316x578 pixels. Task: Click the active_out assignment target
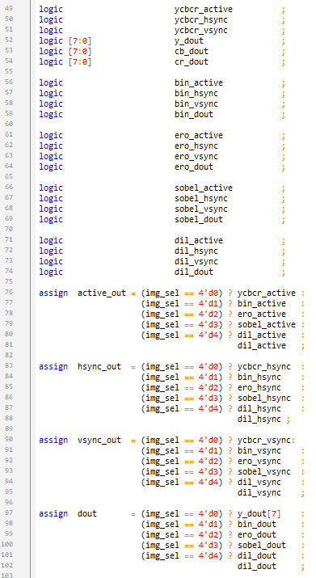pyautogui.click(x=102, y=293)
